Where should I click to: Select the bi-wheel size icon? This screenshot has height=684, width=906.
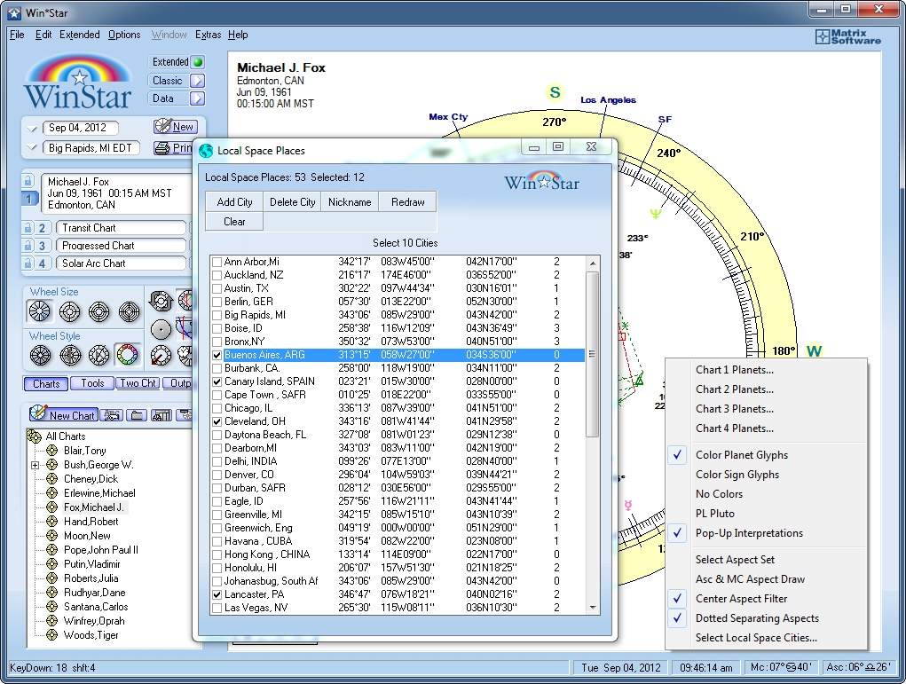tap(69, 311)
